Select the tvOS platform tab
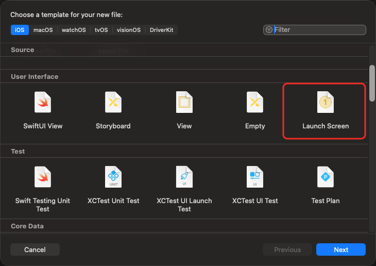The image size is (376, 266). coord(101,30)
